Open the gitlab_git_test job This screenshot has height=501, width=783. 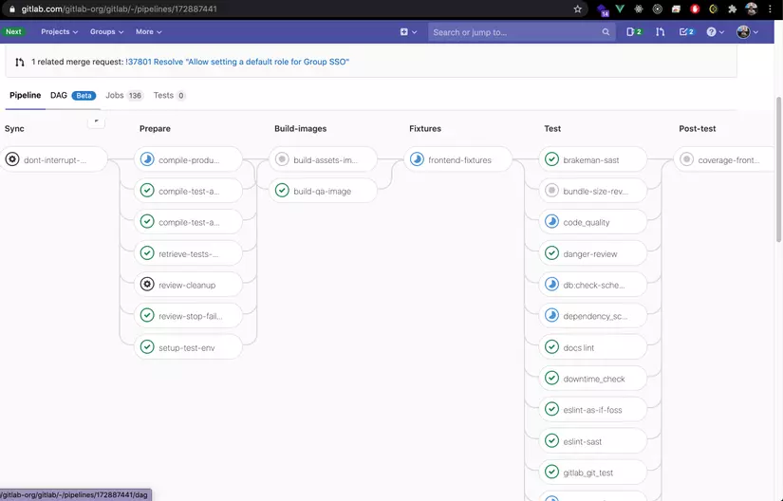click(x=593, y=472)
